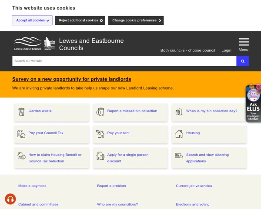The image size is (261, 209).
Task: Click the bin collection day calendar icon
Action: (x=179, y=111)
